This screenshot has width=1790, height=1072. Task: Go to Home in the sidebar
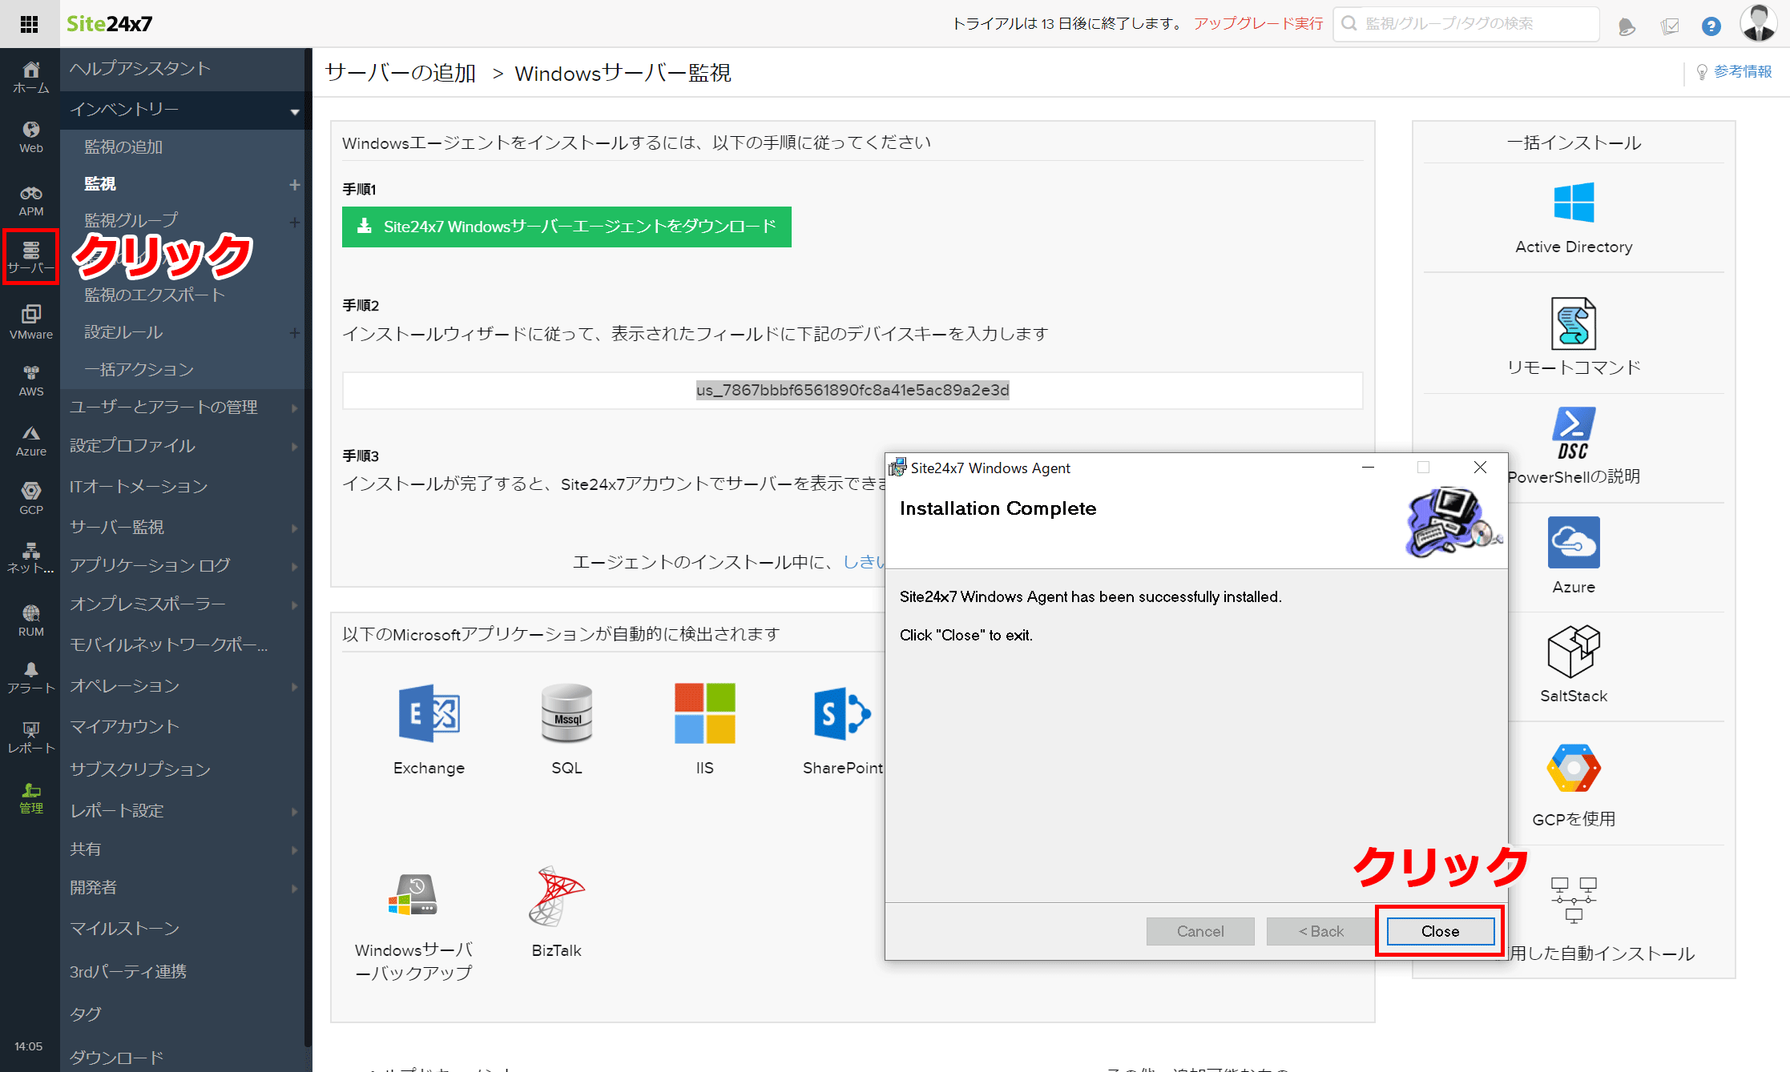pos(30,77)
